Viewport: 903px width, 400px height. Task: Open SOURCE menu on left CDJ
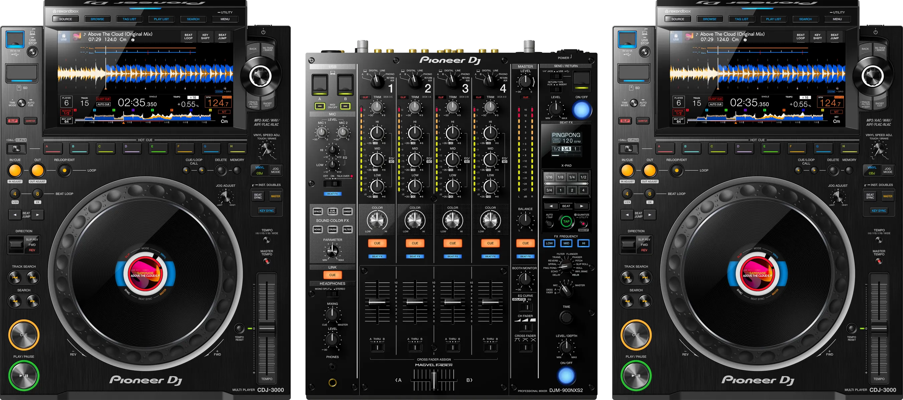click(x=65, y=19)
